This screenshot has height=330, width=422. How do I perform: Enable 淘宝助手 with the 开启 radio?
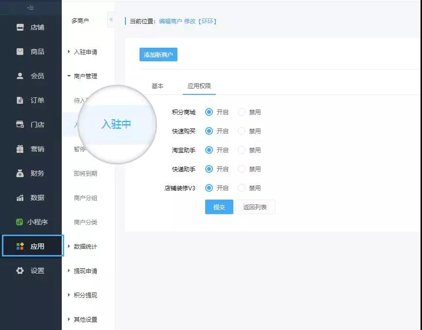[209, 150]
